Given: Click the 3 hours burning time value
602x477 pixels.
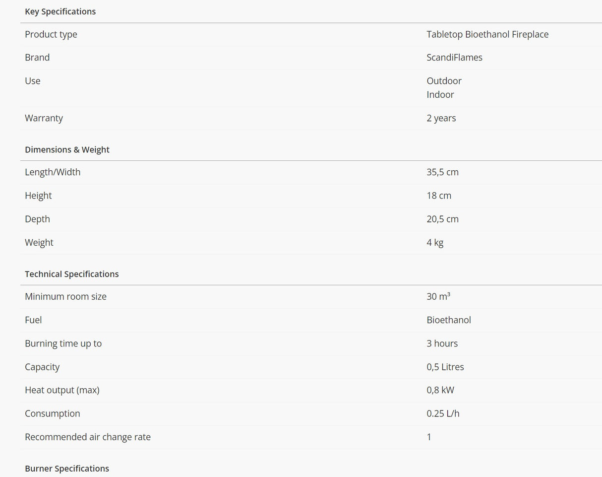Looking at the screenshot, I should click(442, 343).
